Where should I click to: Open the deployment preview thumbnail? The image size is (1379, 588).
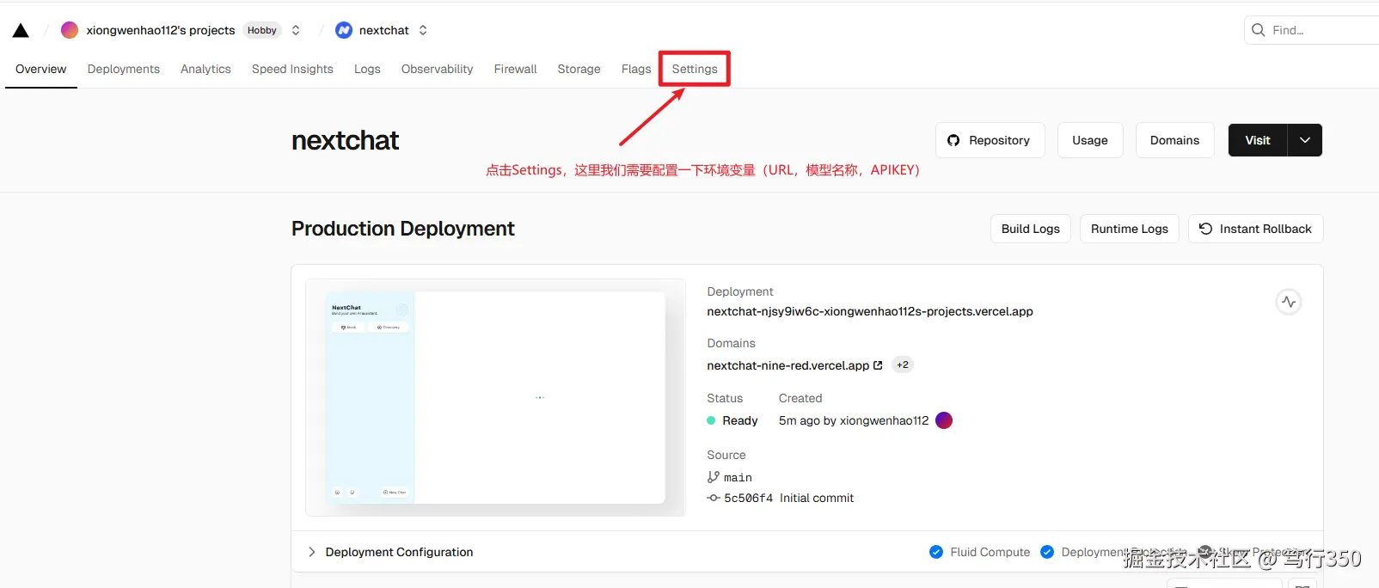pos(495,397)
